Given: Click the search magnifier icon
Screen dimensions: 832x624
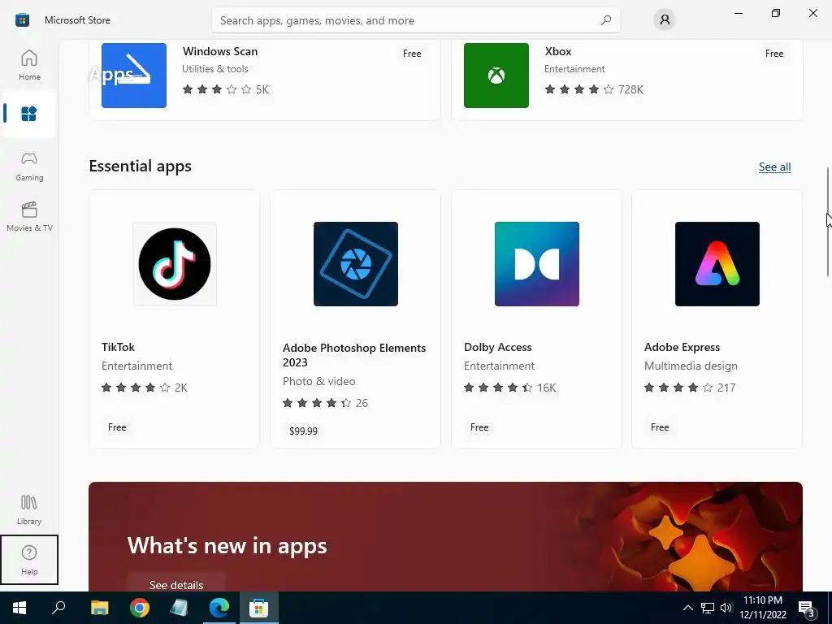Looking at the screenshot, I should point(606,20).
